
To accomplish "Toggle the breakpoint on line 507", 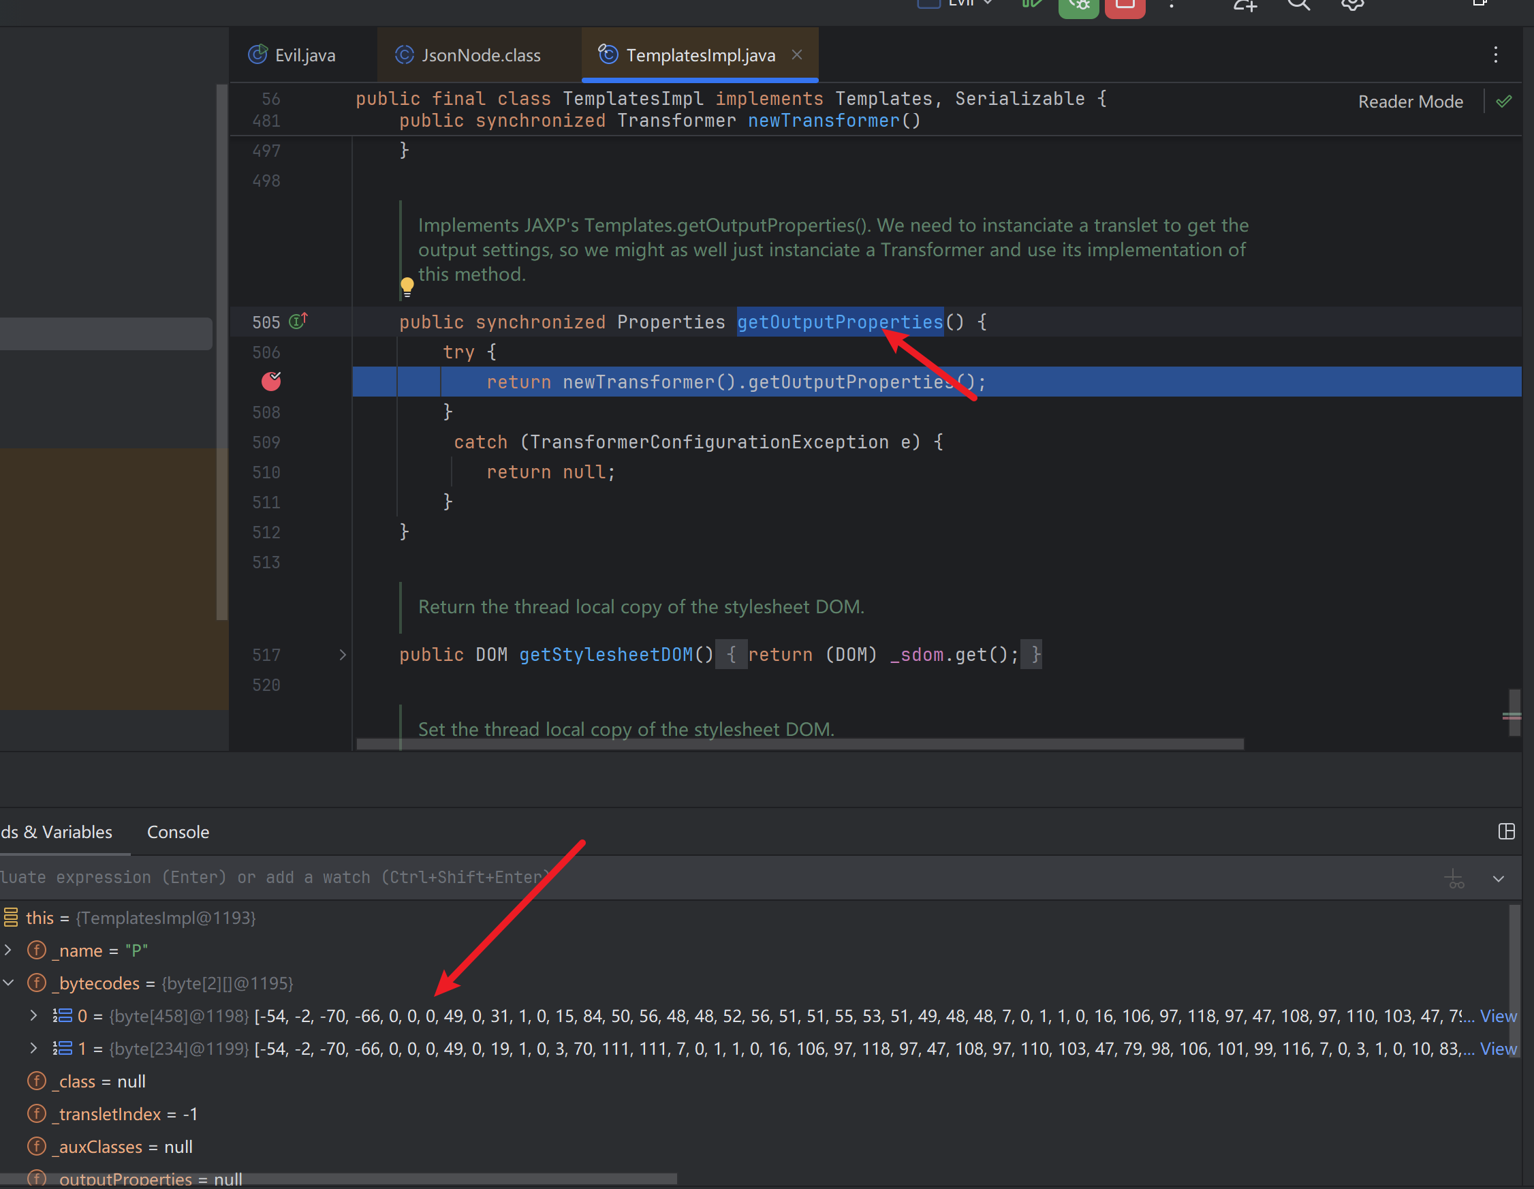I will pyautogui.click(x=271, y=381).
